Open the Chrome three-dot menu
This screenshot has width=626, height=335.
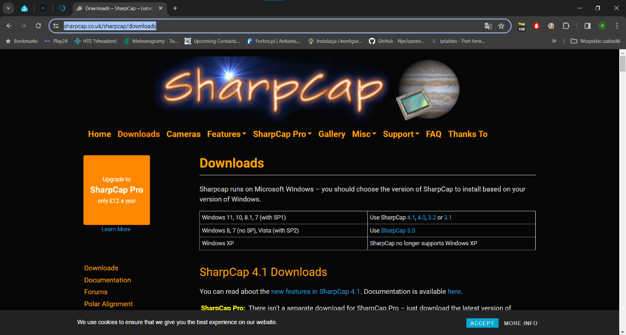coord(617,26)
